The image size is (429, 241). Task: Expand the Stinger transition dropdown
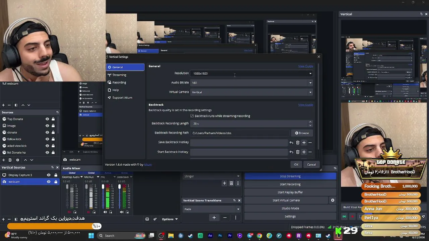click(x=212, y=176)
